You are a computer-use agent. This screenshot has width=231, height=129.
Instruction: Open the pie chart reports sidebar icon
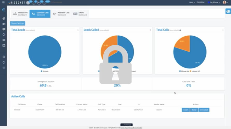click(4, 19)
